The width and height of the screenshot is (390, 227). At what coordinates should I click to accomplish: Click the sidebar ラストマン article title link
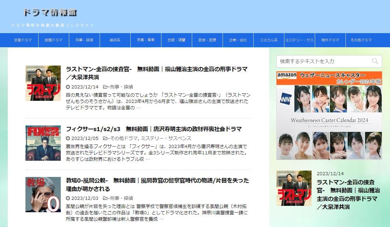[x=348, y=195]
